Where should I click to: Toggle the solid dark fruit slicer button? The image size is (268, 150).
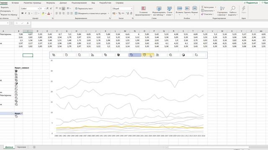[x=122, y=55]
